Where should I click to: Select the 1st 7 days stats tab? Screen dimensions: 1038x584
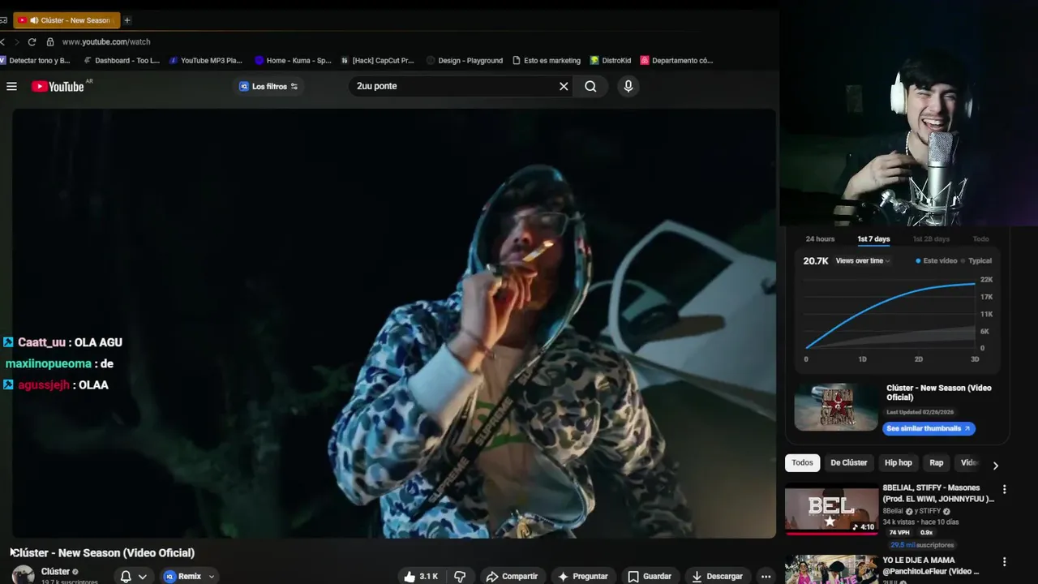[x=873, y=239]
